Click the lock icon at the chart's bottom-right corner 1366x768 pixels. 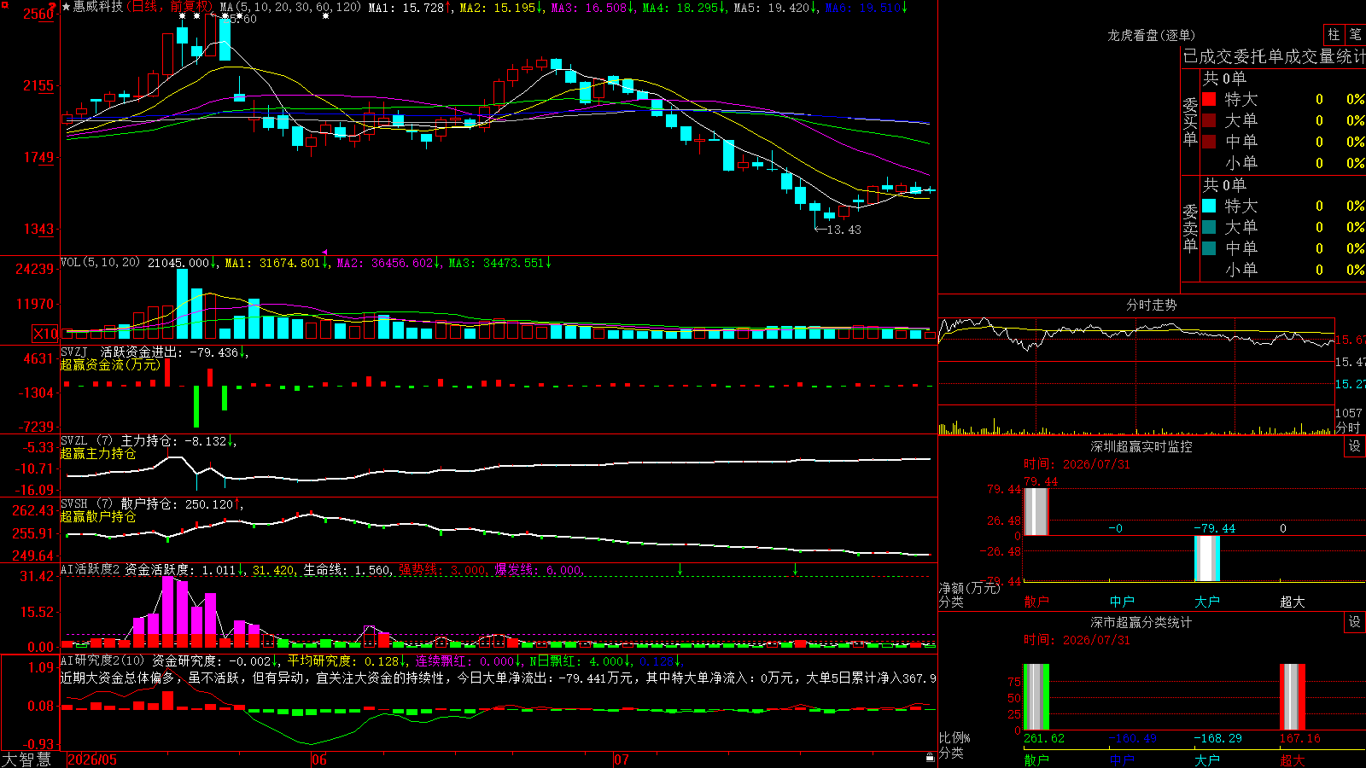930,757
